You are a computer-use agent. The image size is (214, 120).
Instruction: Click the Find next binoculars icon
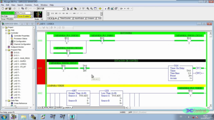click(71, 9)
